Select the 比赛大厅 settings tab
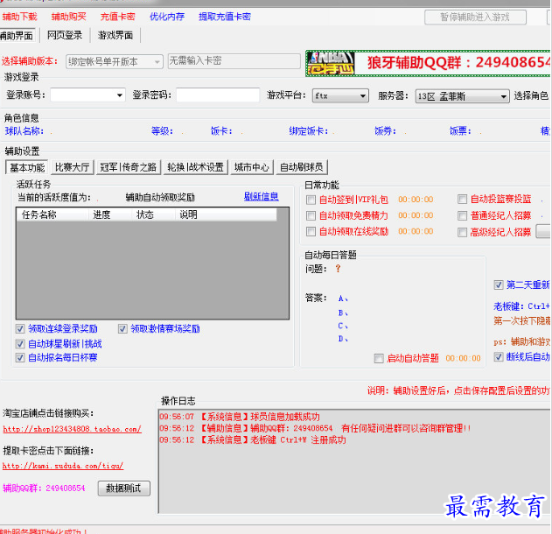 (x=73, y=167)
